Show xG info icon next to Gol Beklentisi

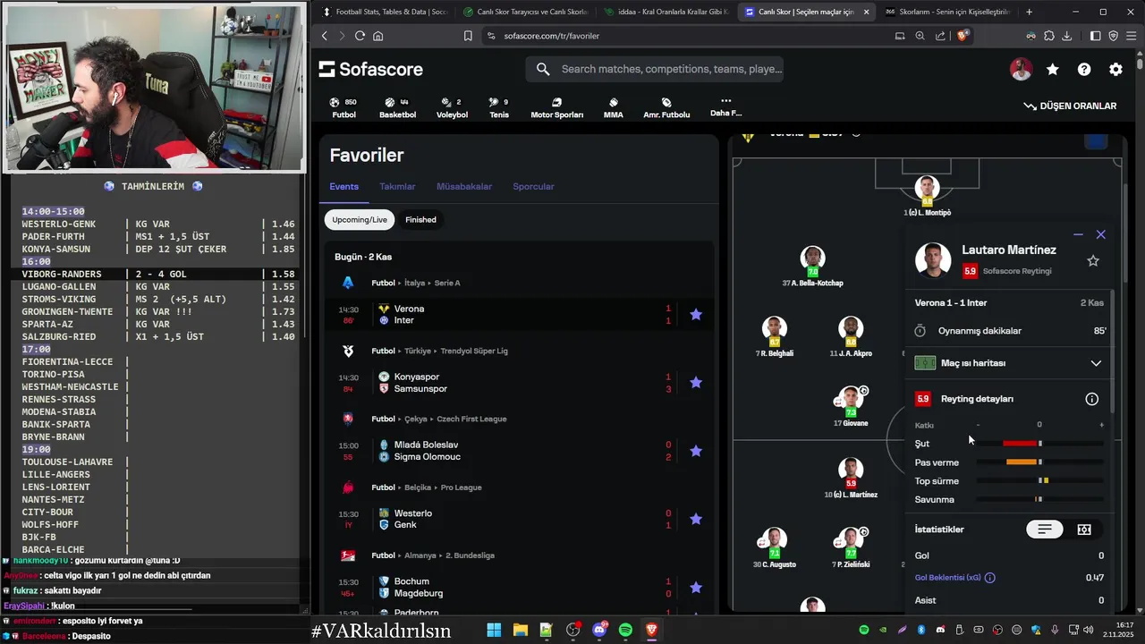click(989, 578)
